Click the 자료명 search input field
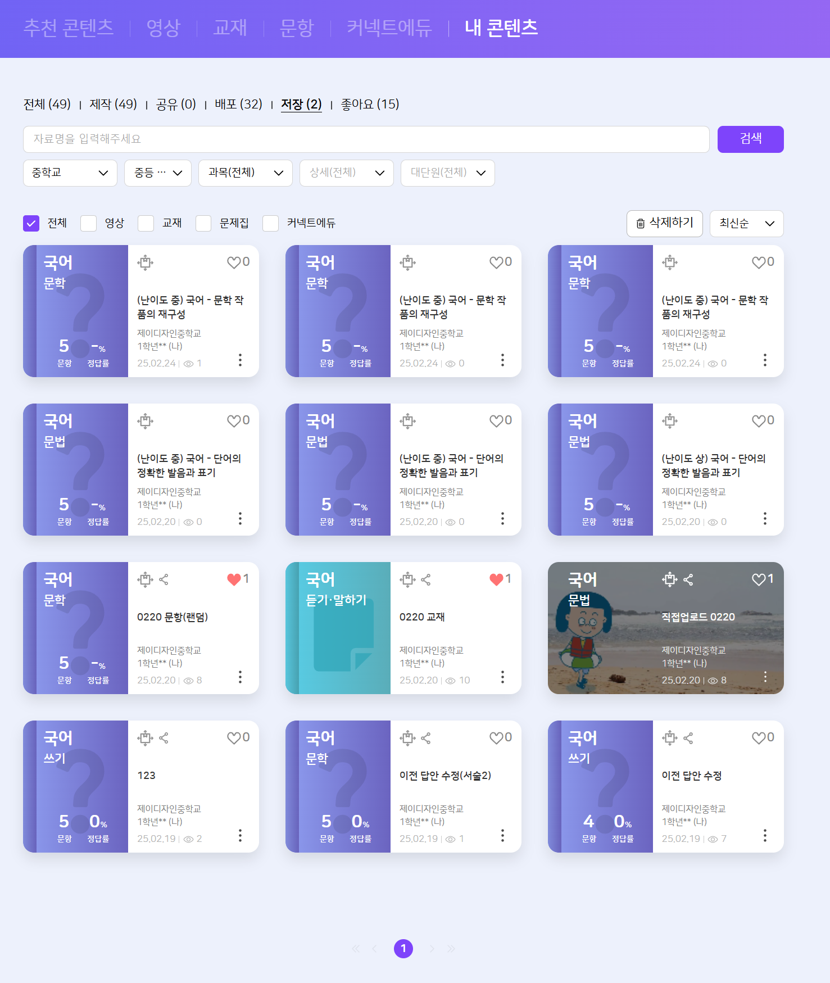This screenshot has width=830, height=983. 366,139
